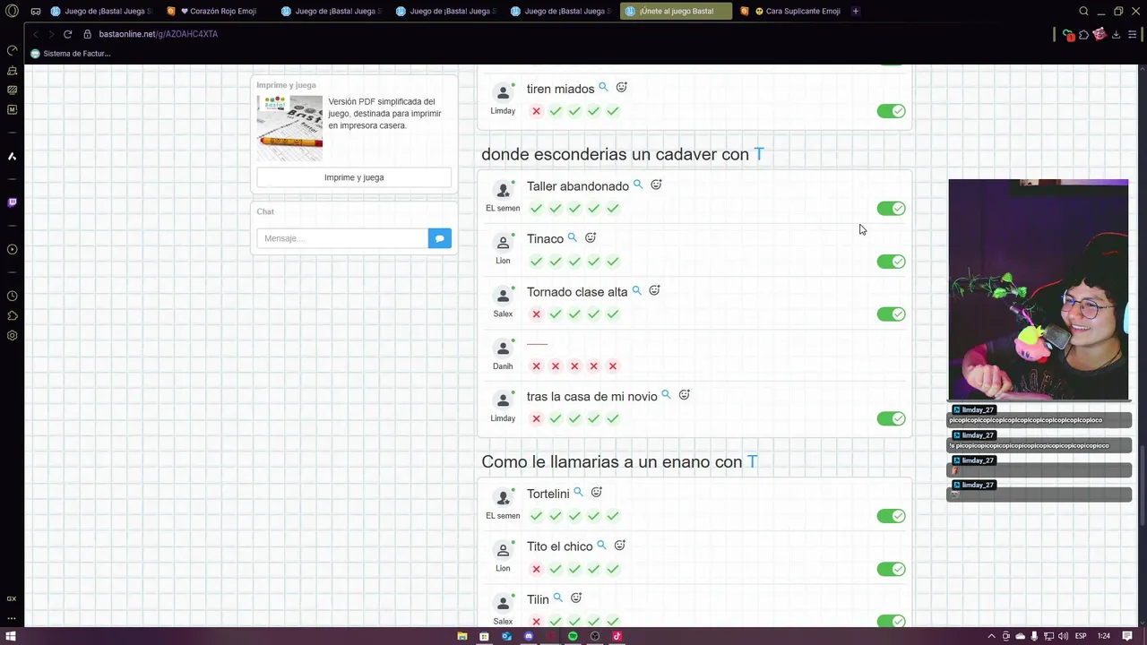The image size is (1147, 645).
Task: React with emoji to 'Tito el chico'
Action: pos(619,545)
